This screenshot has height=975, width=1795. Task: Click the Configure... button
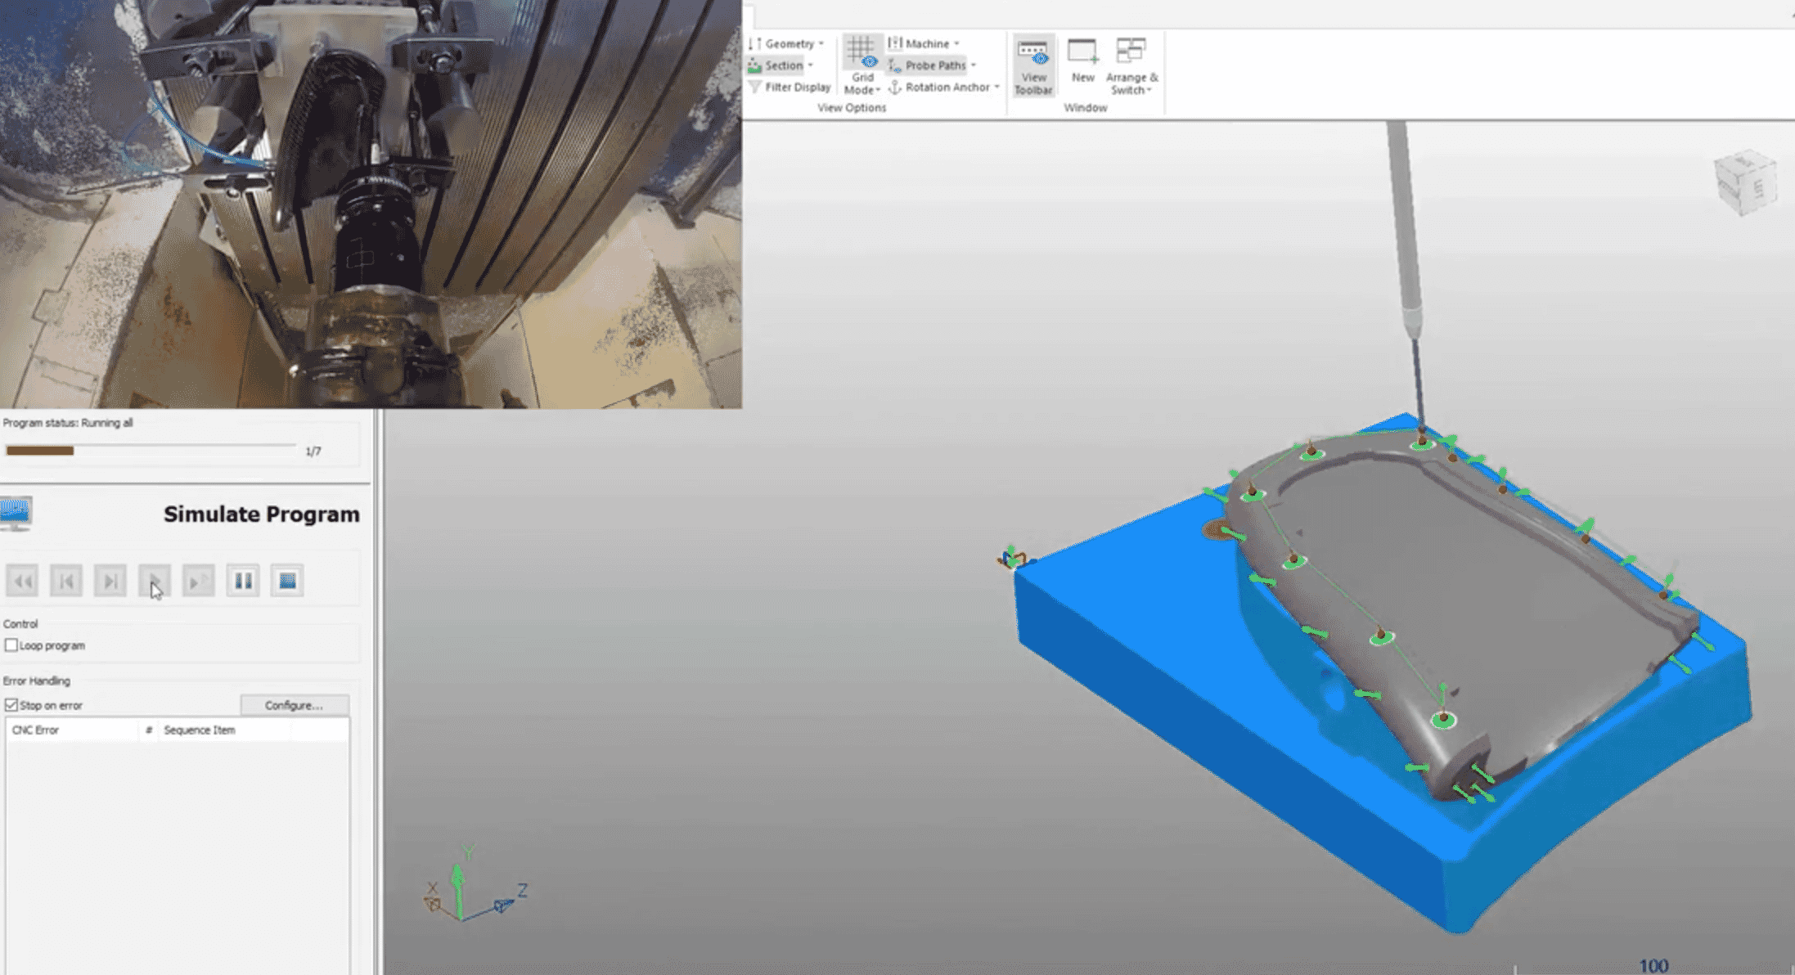(x=295, y=705)
